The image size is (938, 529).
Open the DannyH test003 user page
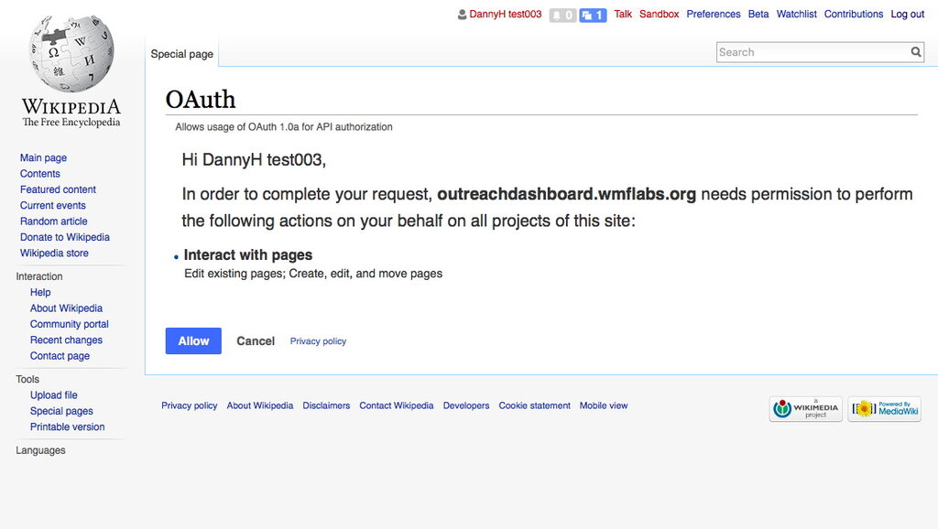pos(505,15)
